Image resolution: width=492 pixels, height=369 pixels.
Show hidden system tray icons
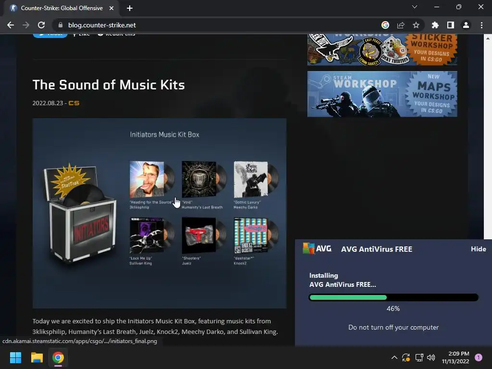pos(394,357)
